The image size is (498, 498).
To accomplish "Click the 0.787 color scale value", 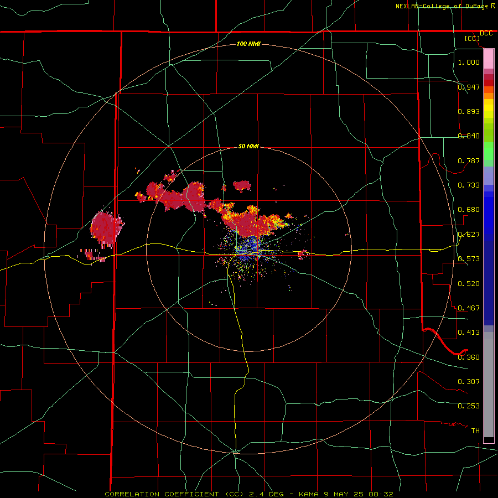I will 469,160.
